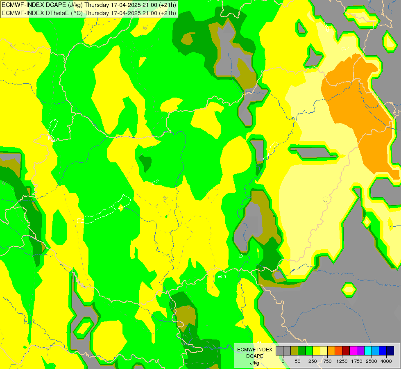The width and height of the screenshot is (401, 369).
Task: Click the '1250' legend scale value
Action: tap(342, 361)
